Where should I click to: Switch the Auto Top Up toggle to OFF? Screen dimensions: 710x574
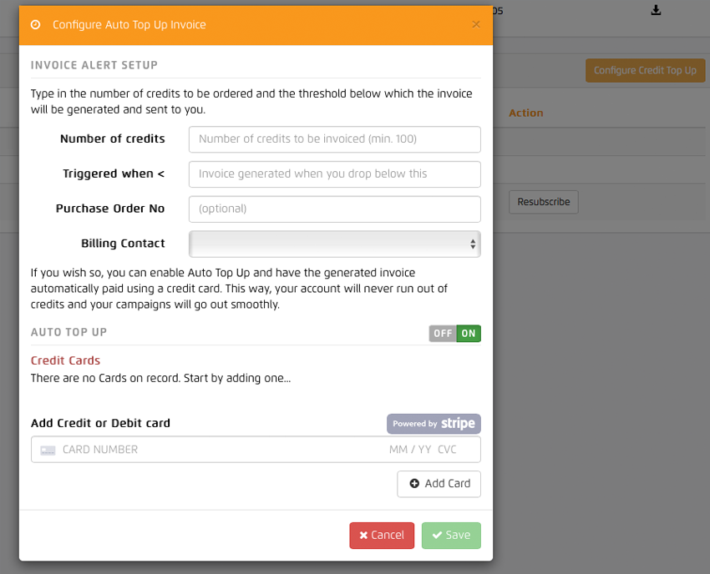pos(442,332)
